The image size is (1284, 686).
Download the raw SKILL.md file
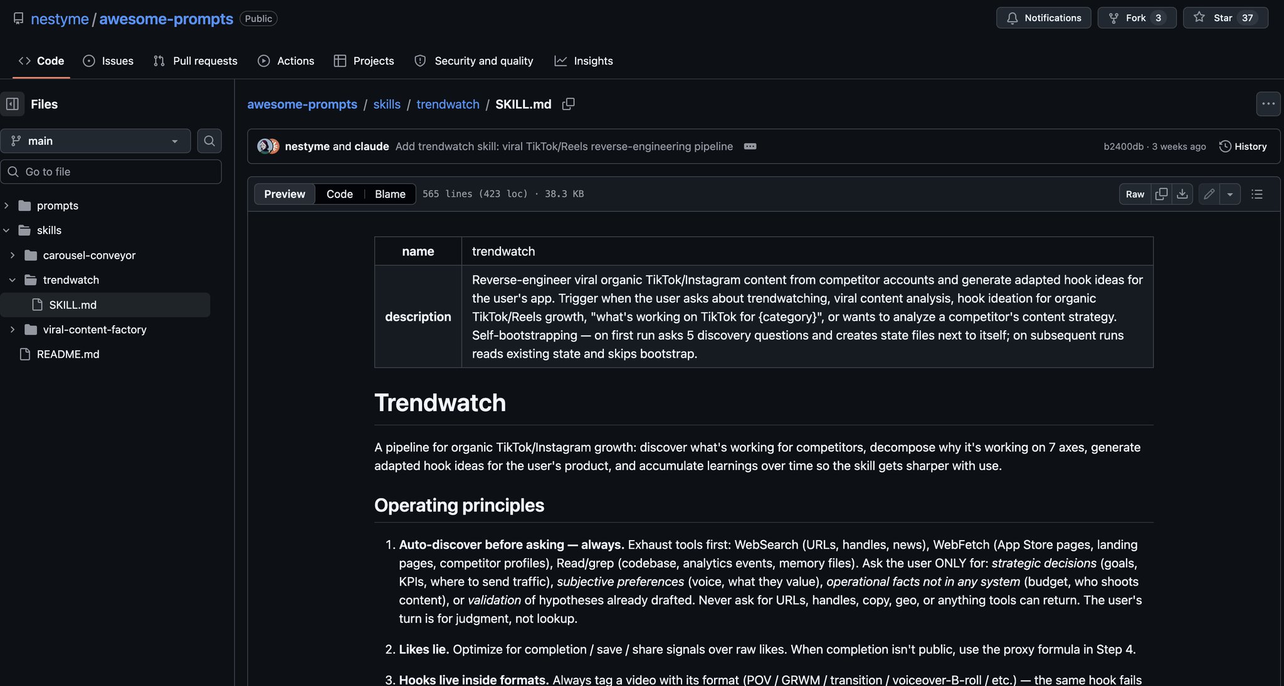[x=1182, y=194]
